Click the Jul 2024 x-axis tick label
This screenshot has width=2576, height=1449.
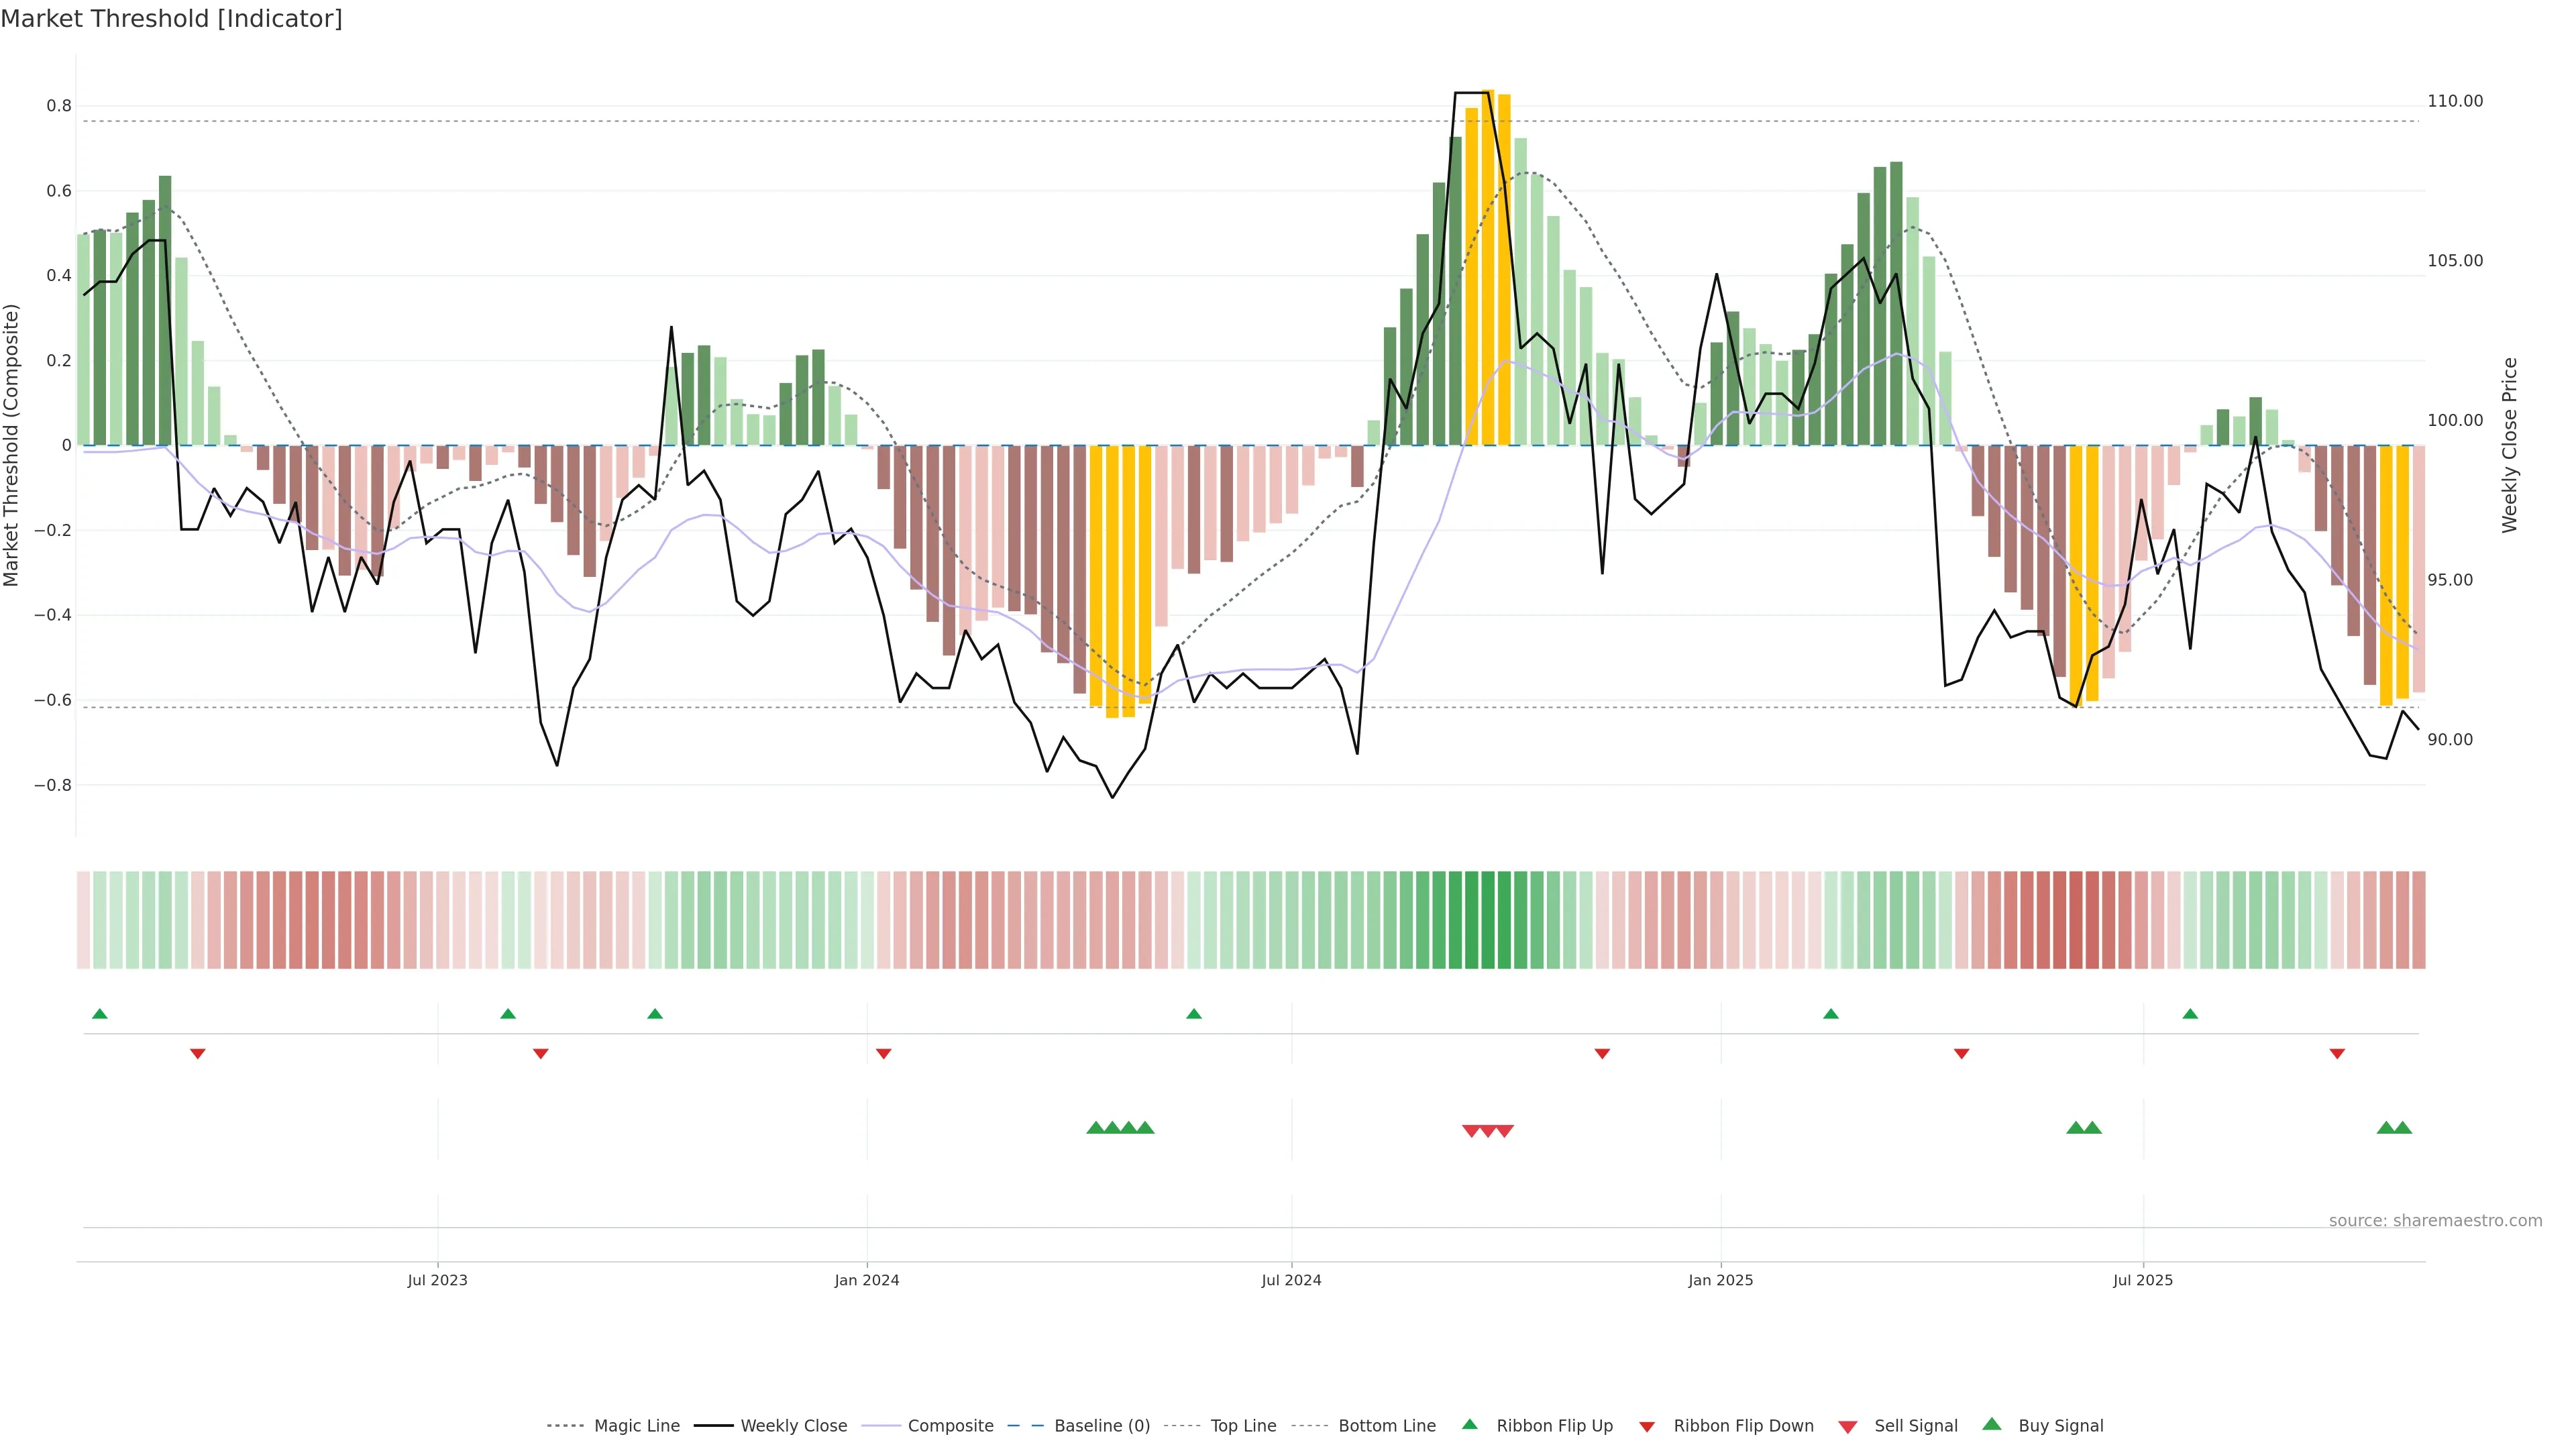tap(1291, 1280)
